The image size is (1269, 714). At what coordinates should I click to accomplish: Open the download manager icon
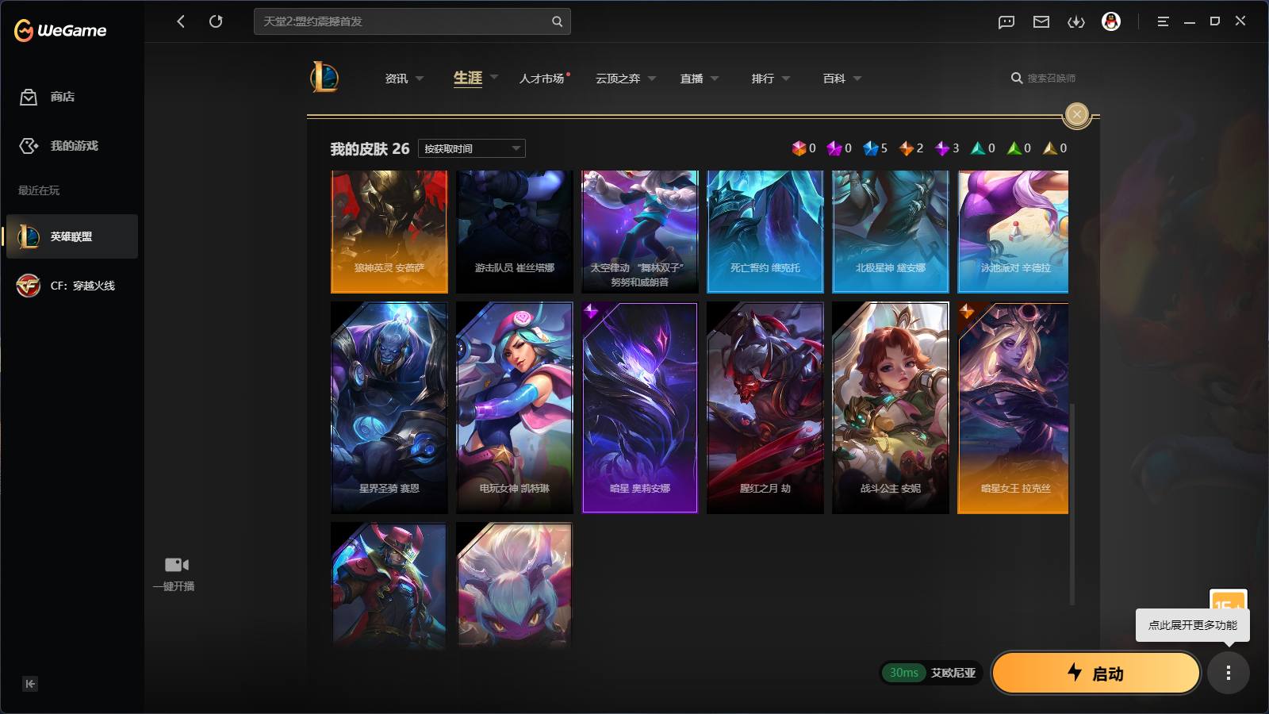tap(1076, 21)
